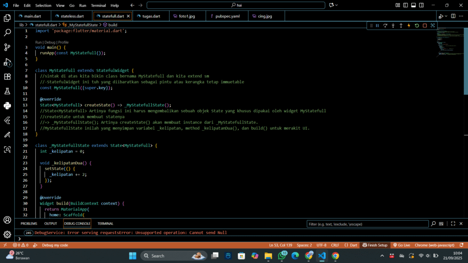Viewport: 468px width, 263px height.
Task: Pause the debug session
Action: [x=377, y=26]
